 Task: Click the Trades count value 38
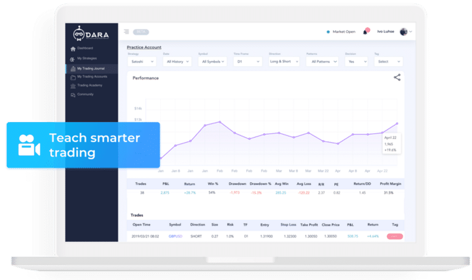142,193
